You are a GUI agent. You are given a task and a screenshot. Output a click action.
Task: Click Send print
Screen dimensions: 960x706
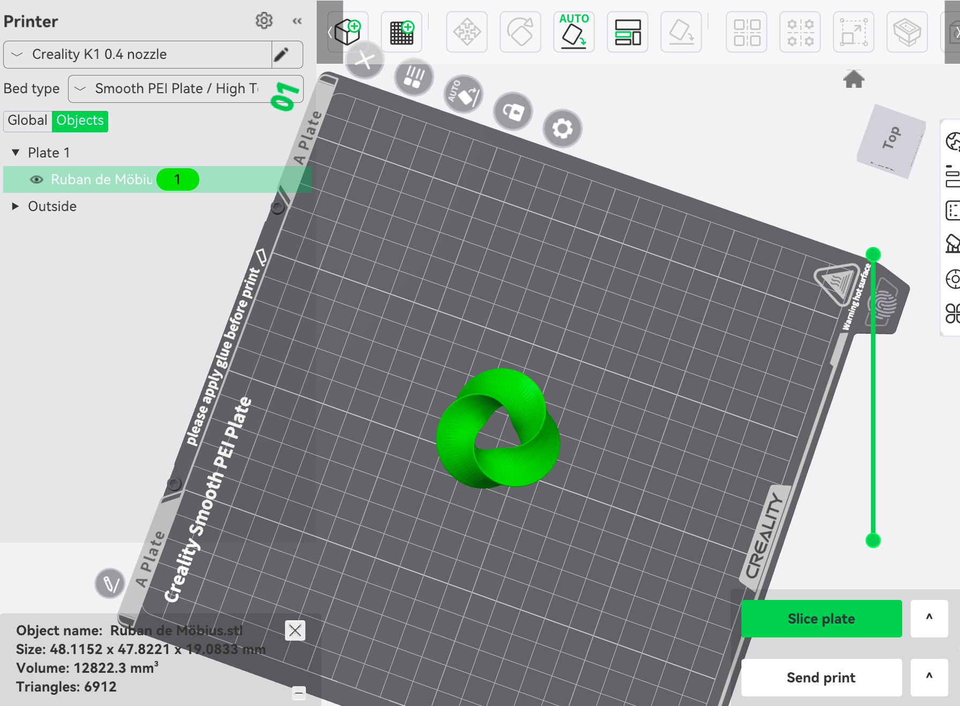(x=820, y=678)
